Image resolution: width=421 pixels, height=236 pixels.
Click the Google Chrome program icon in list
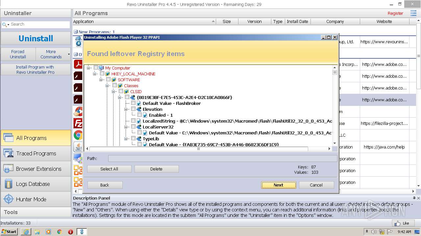coord(78,135)
